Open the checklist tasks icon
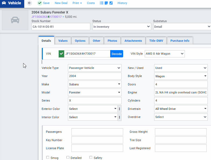 click(102, 3)
